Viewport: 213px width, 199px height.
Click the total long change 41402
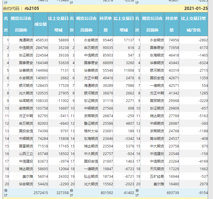click(x=129, y=193)
